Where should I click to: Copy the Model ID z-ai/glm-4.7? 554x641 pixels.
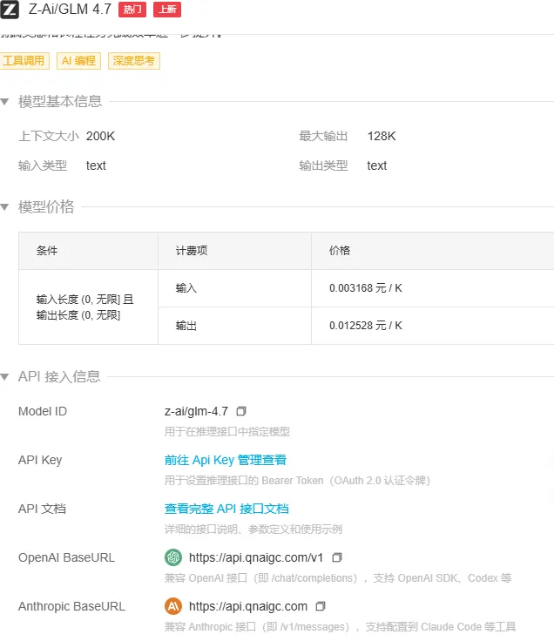pyautogui.click(x=241, y=411)
